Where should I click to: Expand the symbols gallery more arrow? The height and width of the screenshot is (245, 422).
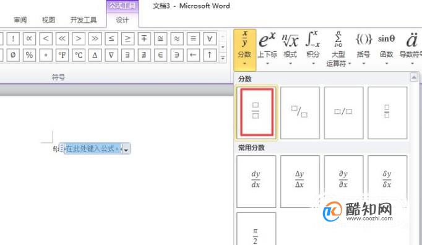[223, 58]
